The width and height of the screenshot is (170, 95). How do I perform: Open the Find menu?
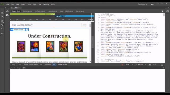tap(35, 4)
